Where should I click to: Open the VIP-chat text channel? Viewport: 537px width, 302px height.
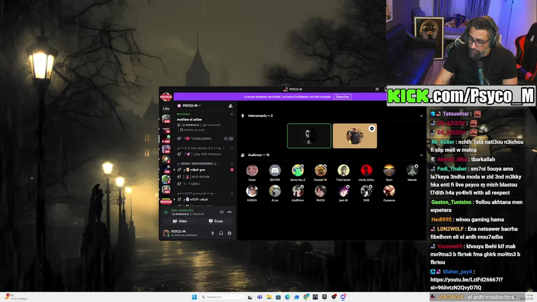pos(206,199)
